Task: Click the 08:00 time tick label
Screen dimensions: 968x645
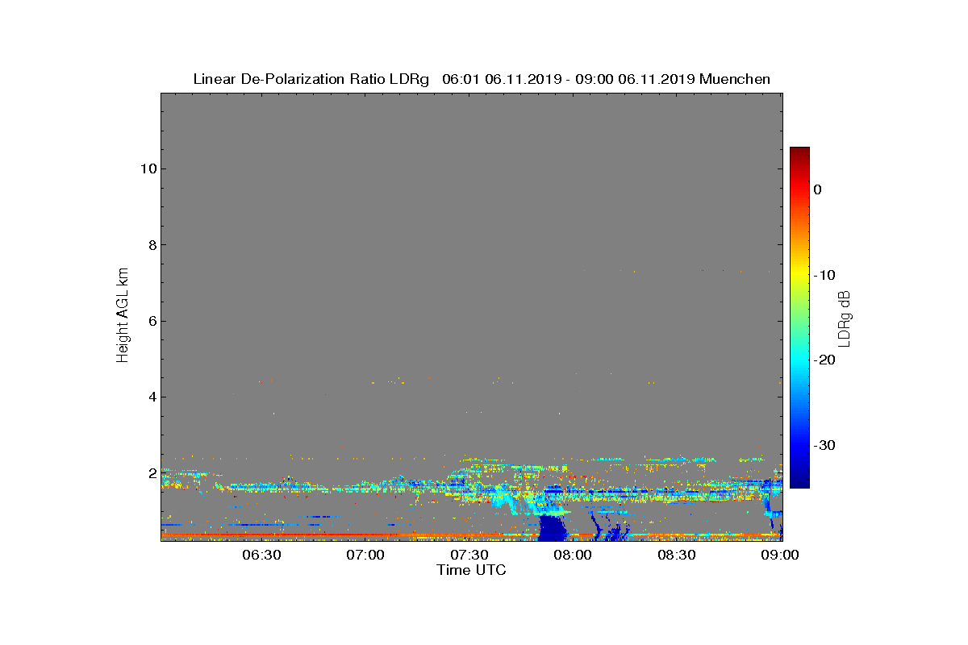Action: click(573, 556)
